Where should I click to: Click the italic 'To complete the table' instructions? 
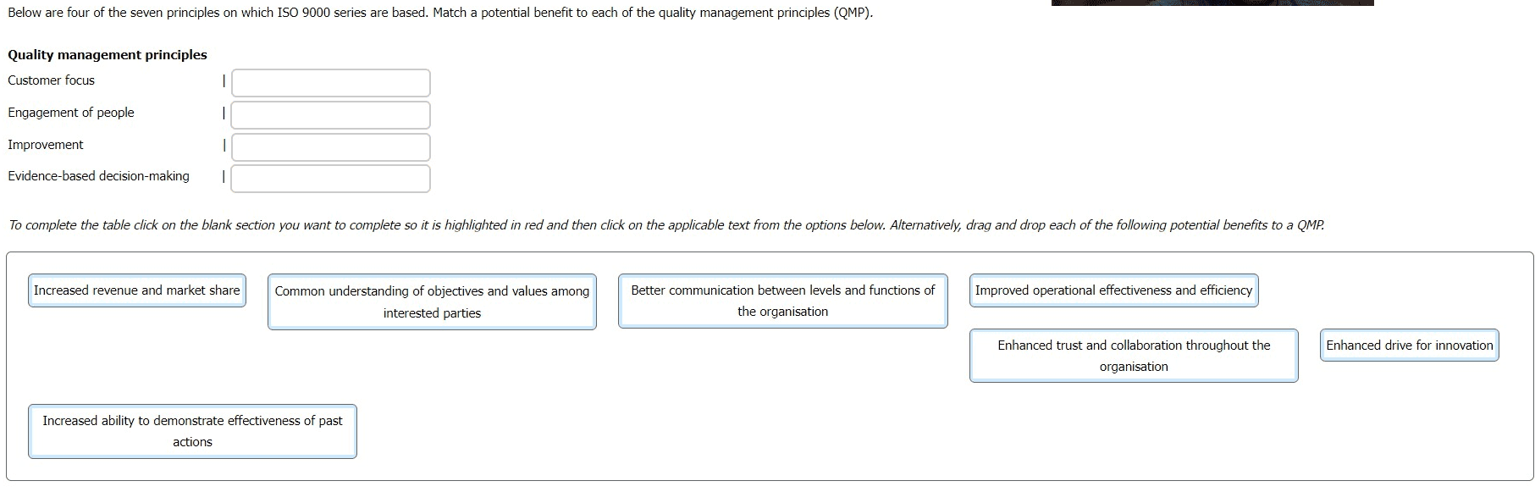(x=665, y=225)
